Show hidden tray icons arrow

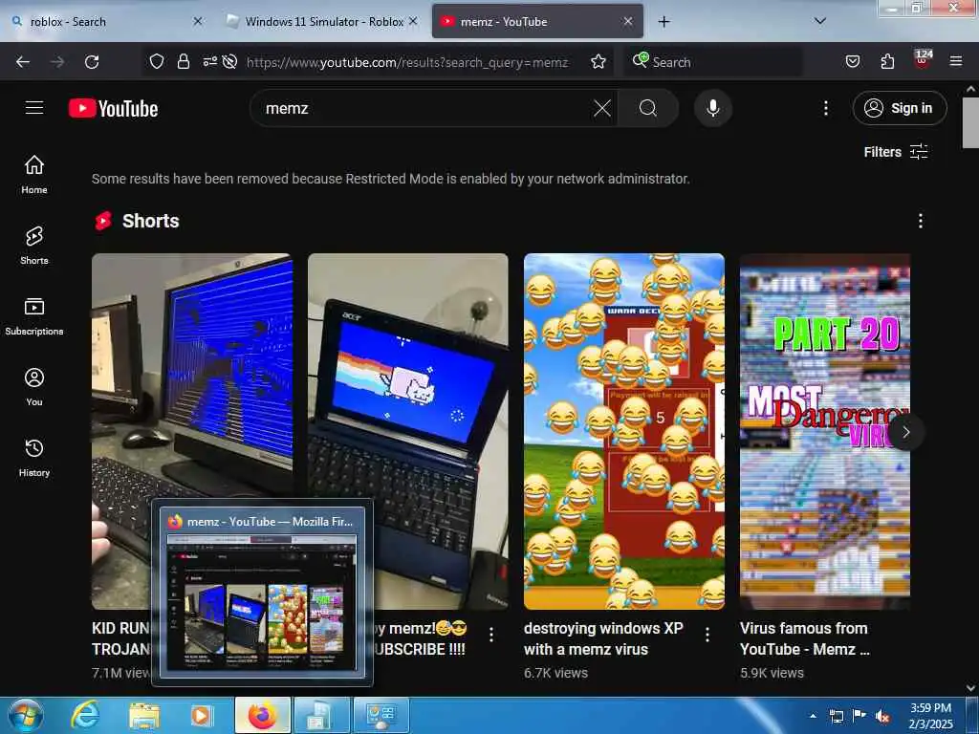tap(813, 716)
